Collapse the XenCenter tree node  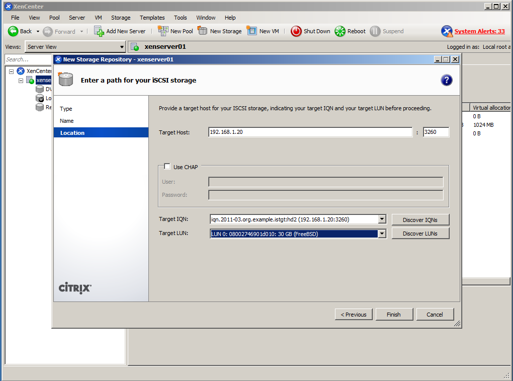point(11,71)
